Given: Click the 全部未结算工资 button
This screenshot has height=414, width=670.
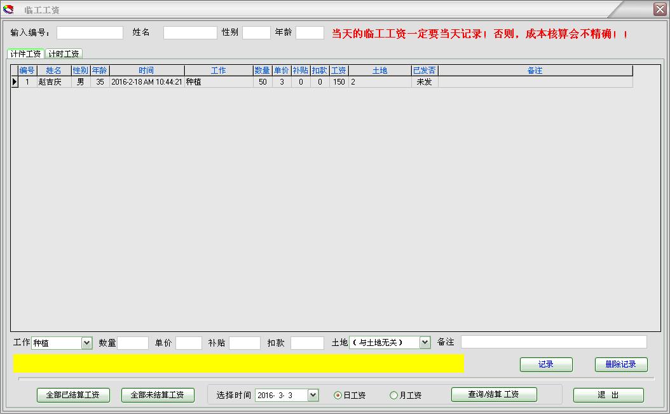Looking at the screenshot, I should click(x=157, y=394).
